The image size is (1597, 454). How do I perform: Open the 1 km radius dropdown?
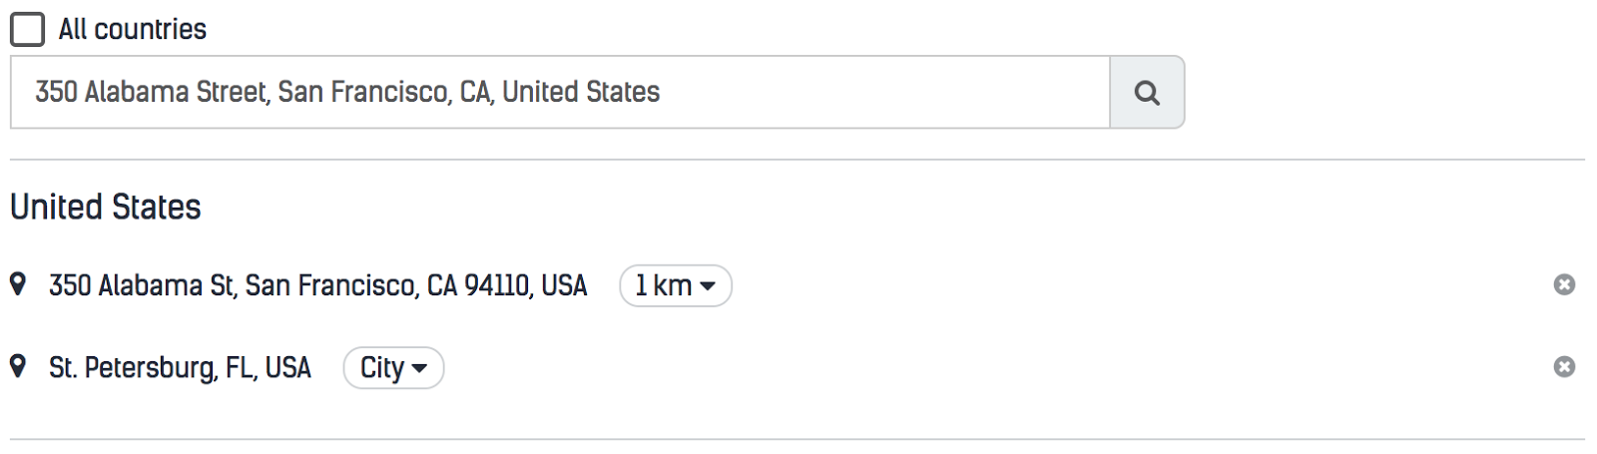(675, 285)
